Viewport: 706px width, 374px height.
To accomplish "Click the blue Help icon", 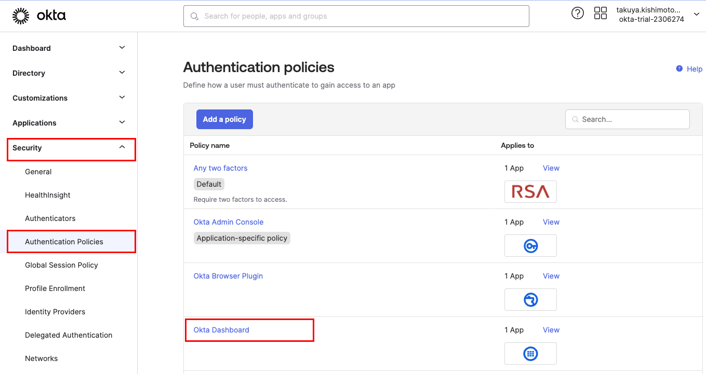I will 679,68.
